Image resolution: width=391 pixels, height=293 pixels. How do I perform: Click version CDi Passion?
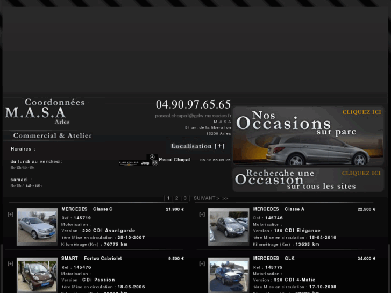point(99,280)
